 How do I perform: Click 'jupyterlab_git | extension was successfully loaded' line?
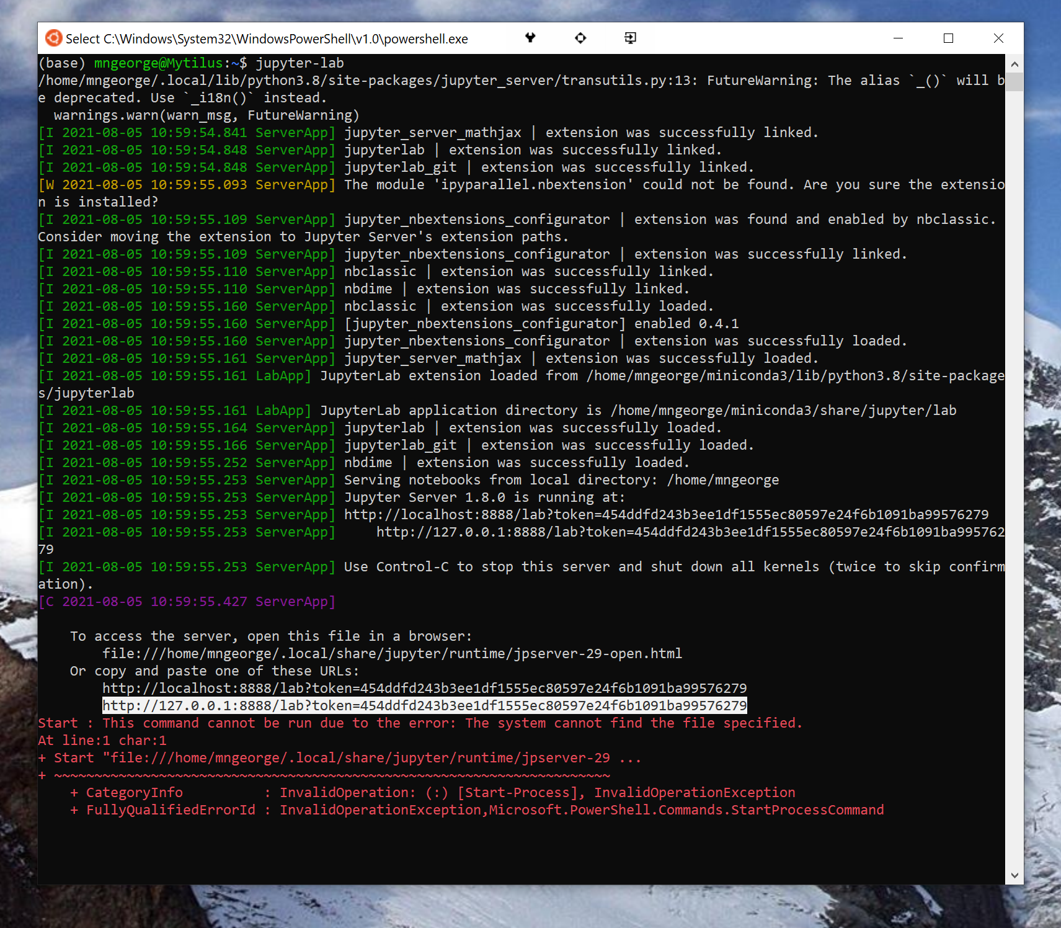396,445
